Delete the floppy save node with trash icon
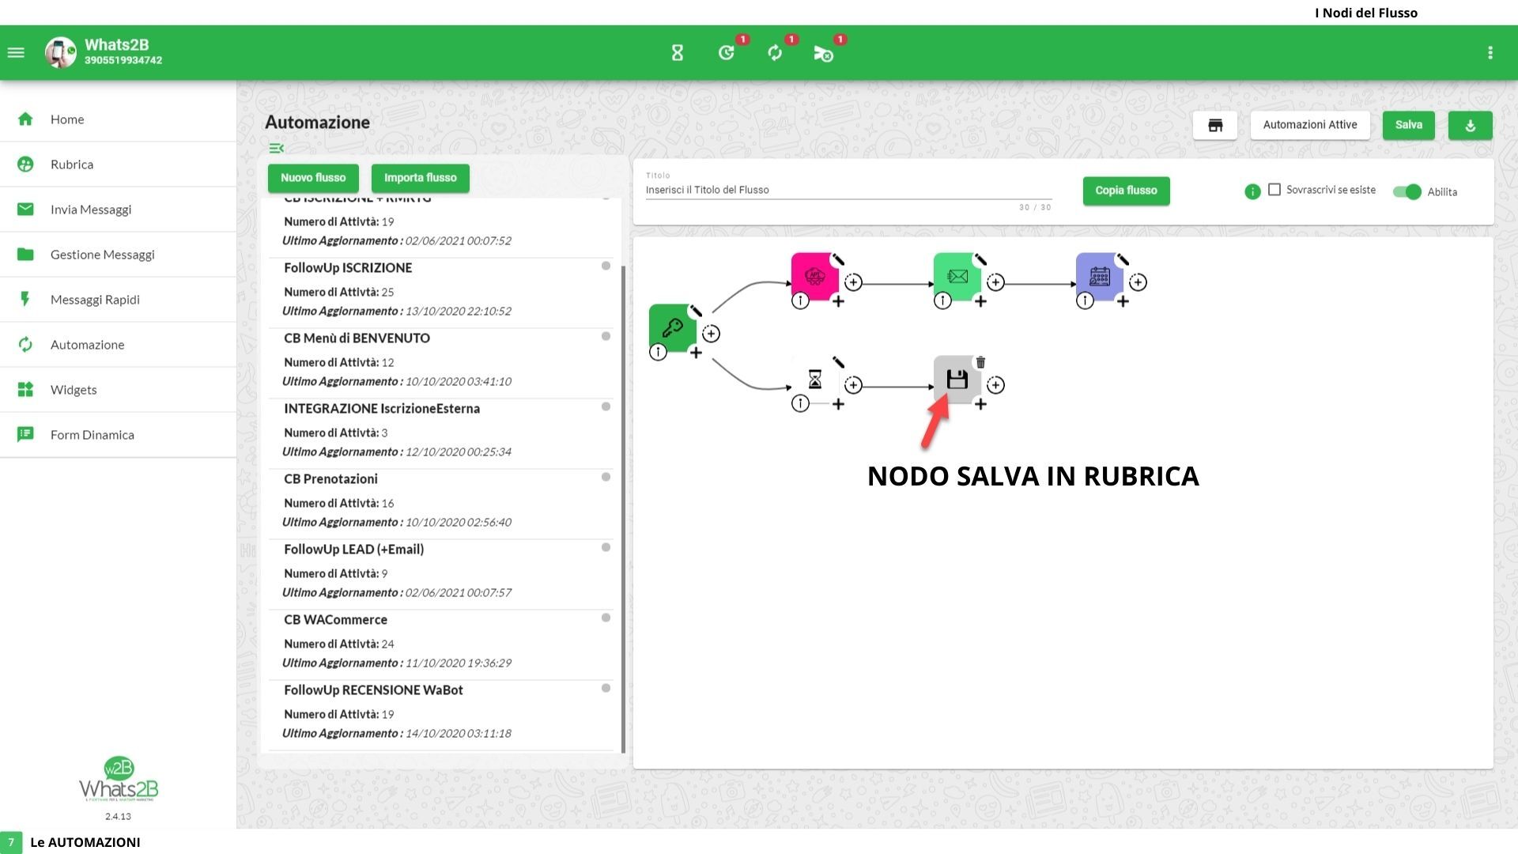1518x854 pixels. click(980, 362)
